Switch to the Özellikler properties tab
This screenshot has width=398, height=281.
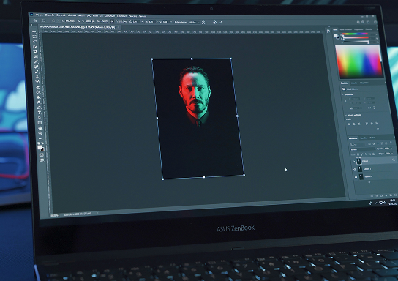tap(345, 83)
